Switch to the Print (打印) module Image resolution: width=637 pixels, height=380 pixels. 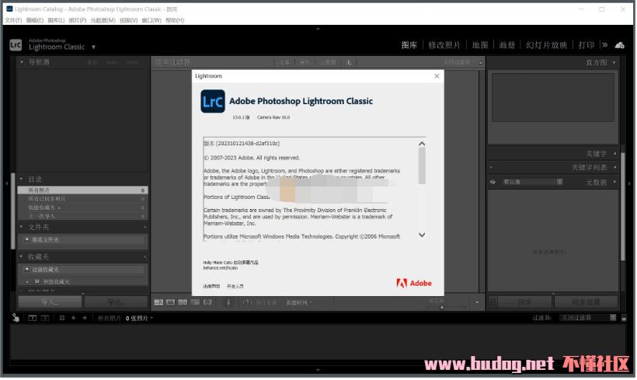(x=587, y=45)
